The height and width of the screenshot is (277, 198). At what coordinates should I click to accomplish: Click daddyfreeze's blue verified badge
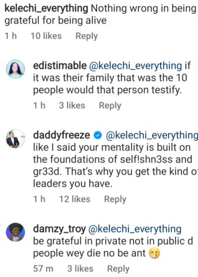98,135
